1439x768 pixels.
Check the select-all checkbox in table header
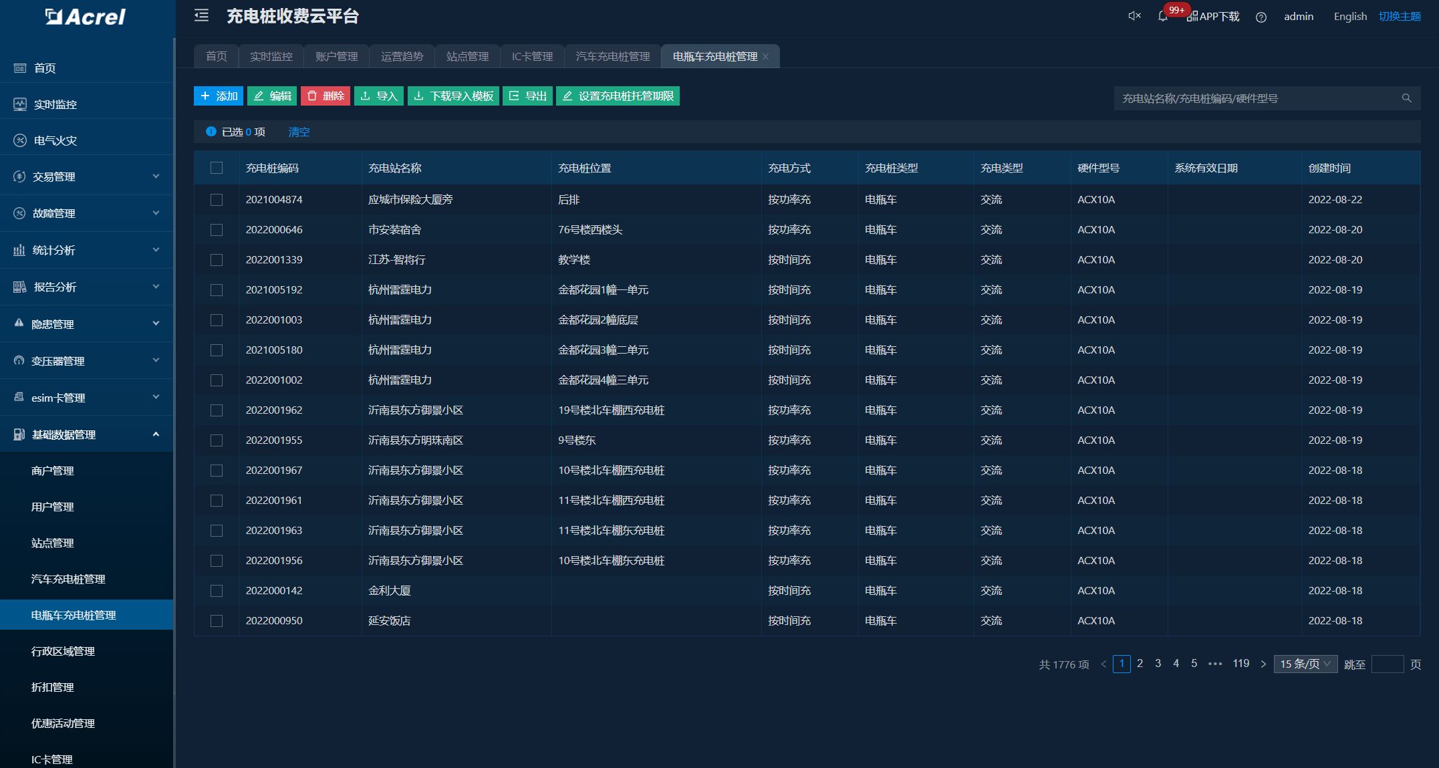click(x=217, y=168)
